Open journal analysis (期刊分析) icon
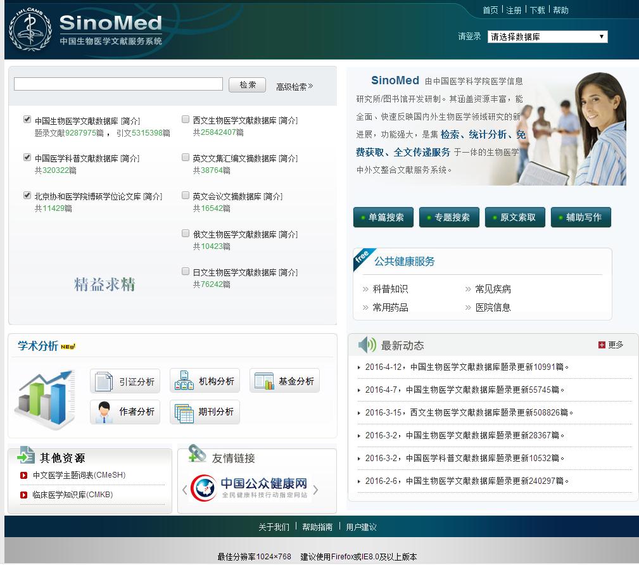The image size is (639, 565). [x=183, y=412]
